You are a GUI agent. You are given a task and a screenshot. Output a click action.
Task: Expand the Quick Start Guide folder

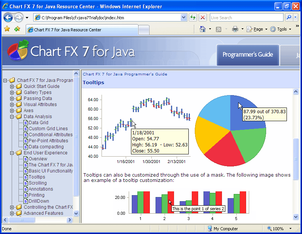coord(12,86)
